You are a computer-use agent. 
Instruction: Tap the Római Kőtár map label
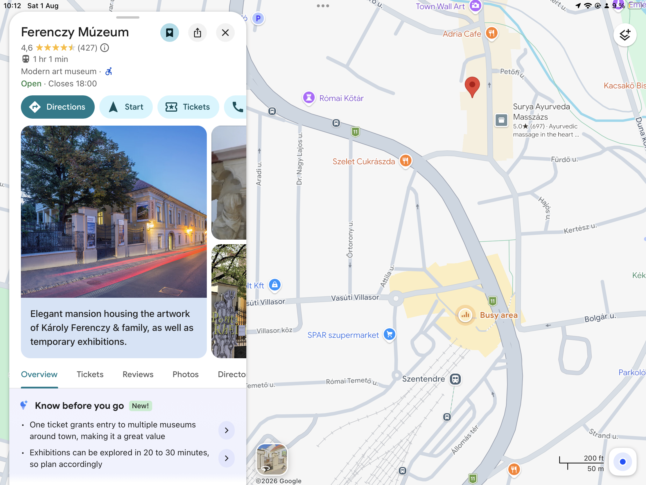pyautogui.click(x=341, y=98)
